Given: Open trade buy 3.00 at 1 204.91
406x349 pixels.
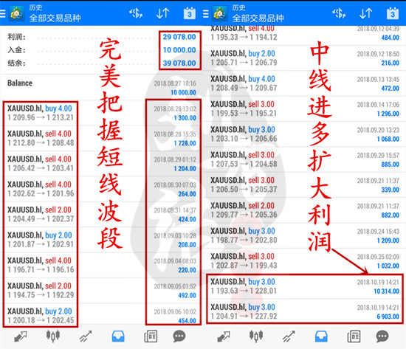Looking at the screenshot, I should (x=304, y=311).
